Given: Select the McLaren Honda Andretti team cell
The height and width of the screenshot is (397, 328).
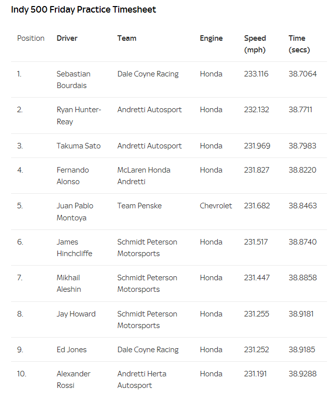Looking at the screenshot, I should pyautogui.click(x=144, y=176).
